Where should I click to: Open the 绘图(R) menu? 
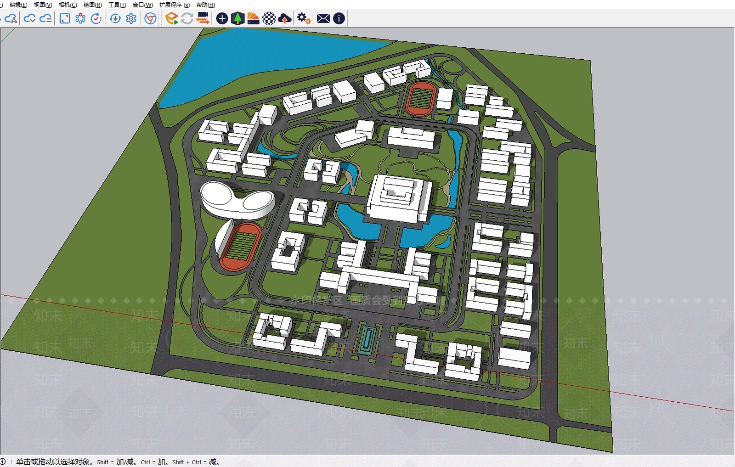coord(92,5)
